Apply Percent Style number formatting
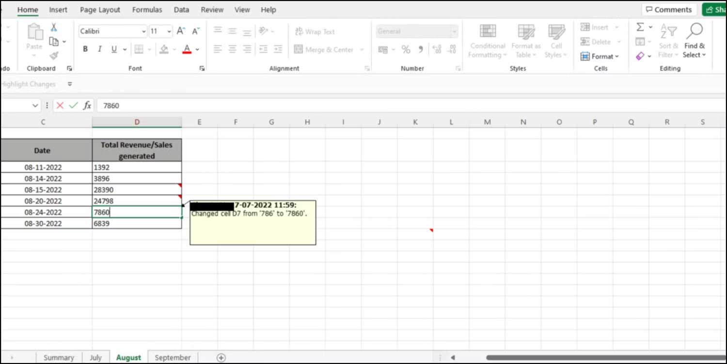The height and width of the screenshot is (364, 727). (406, 49)
